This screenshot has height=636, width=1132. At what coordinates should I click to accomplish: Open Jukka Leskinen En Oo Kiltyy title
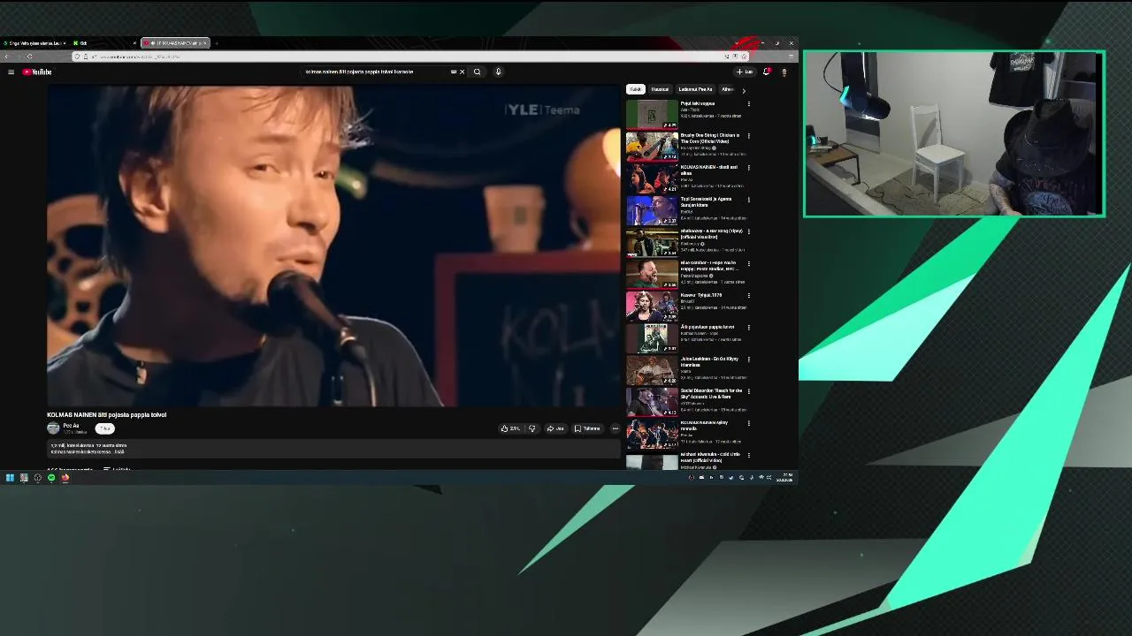click(709, 361)
